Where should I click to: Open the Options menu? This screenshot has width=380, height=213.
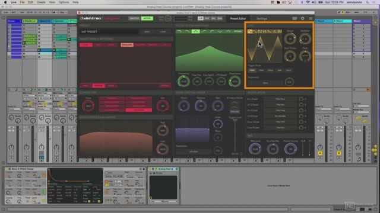click(x=64, y=2)
